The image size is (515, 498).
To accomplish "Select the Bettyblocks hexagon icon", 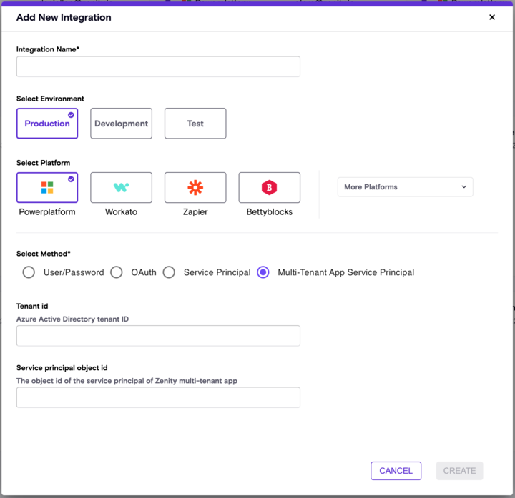I will [269, 187].
